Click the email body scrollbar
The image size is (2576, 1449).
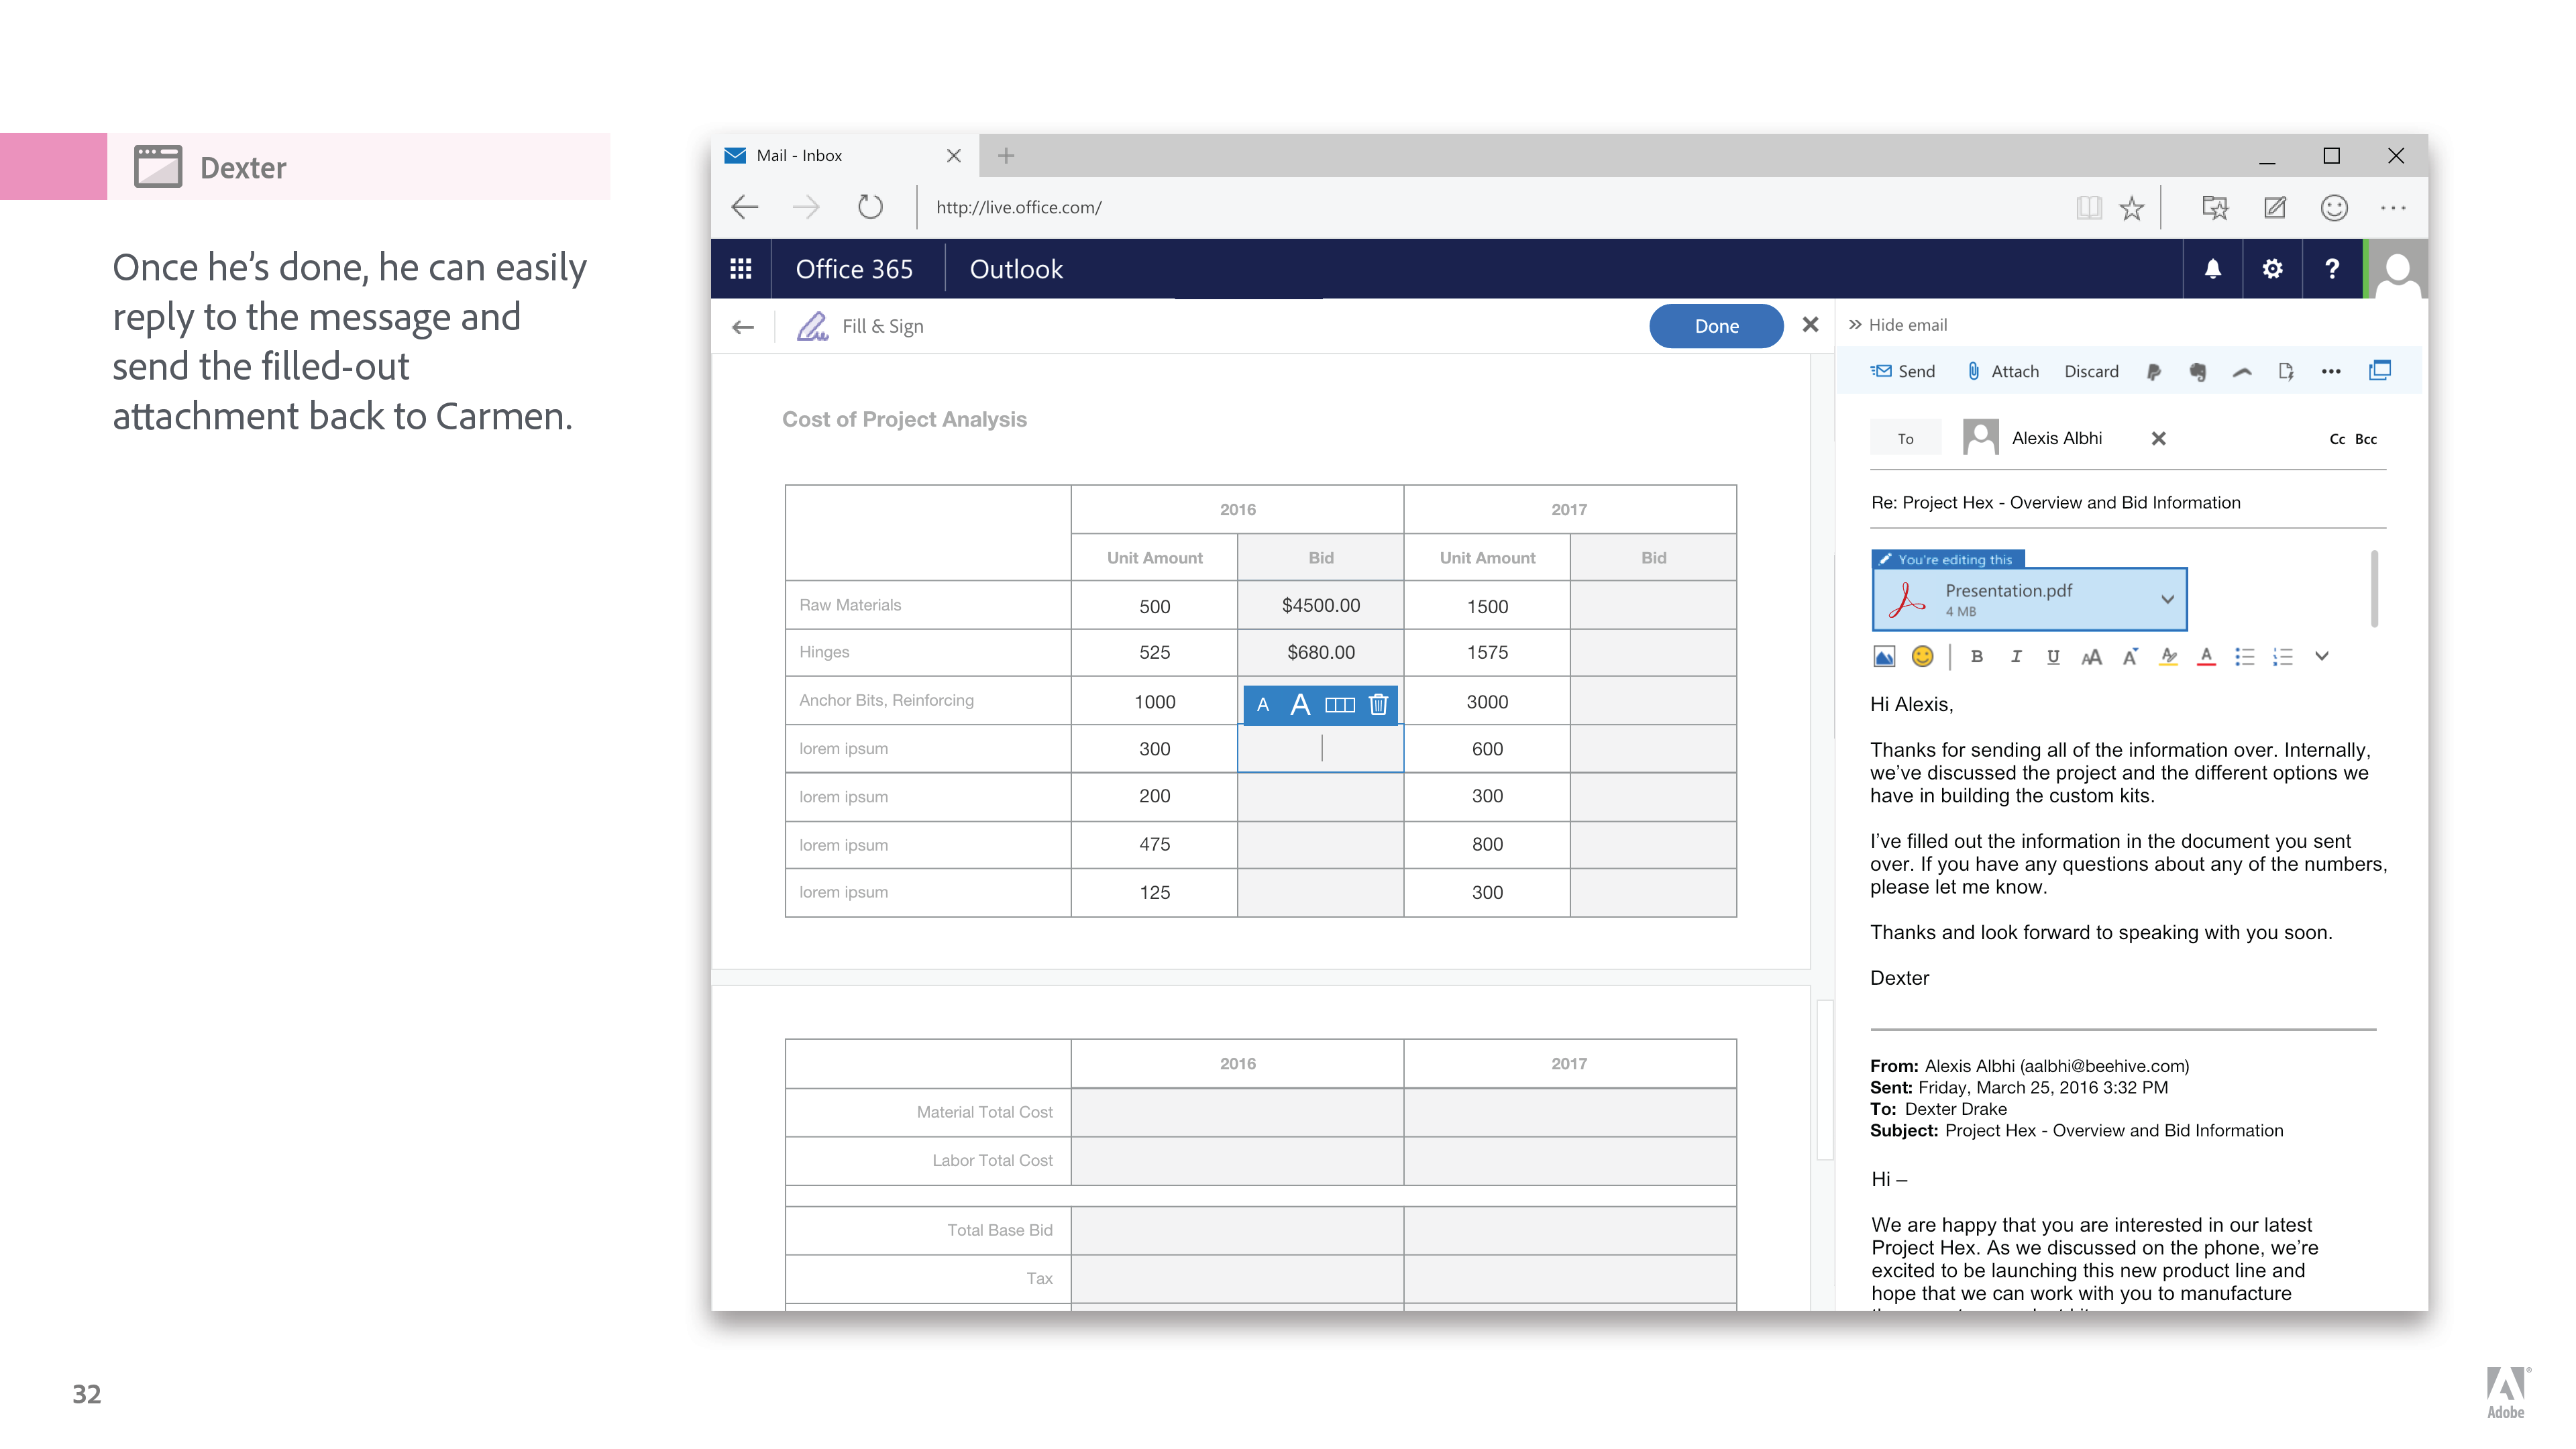pos(2374,588)
